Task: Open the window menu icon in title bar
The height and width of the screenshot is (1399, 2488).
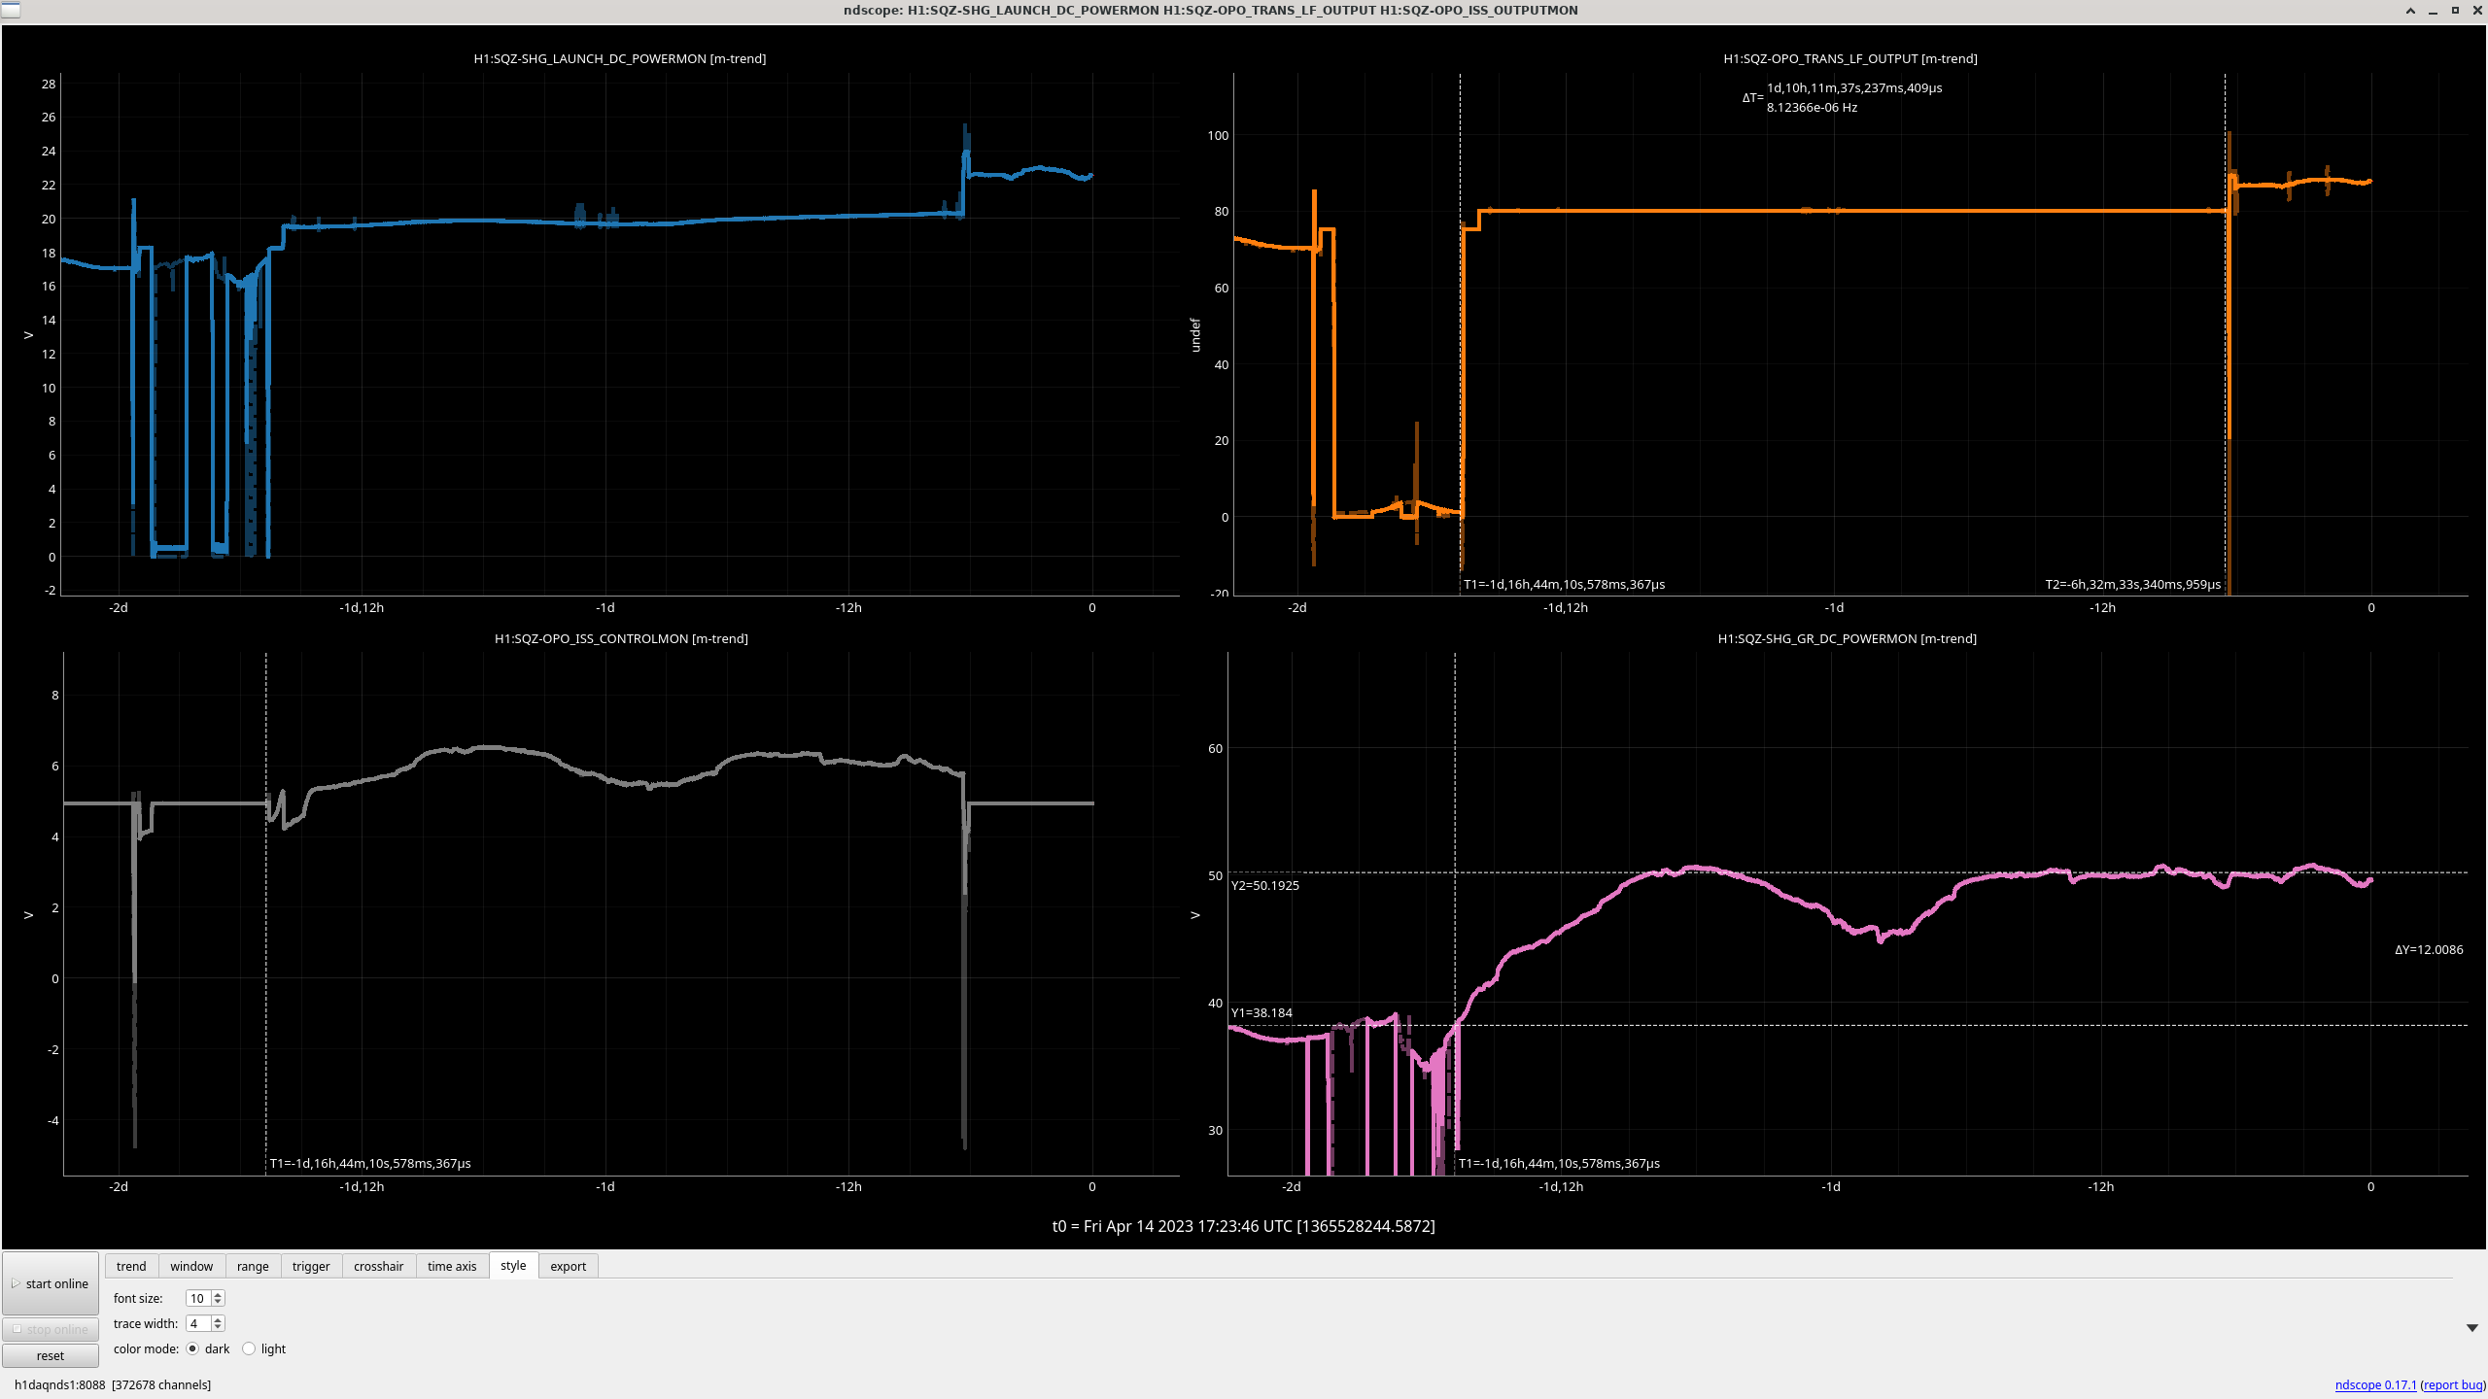Action: click(10, 10)
